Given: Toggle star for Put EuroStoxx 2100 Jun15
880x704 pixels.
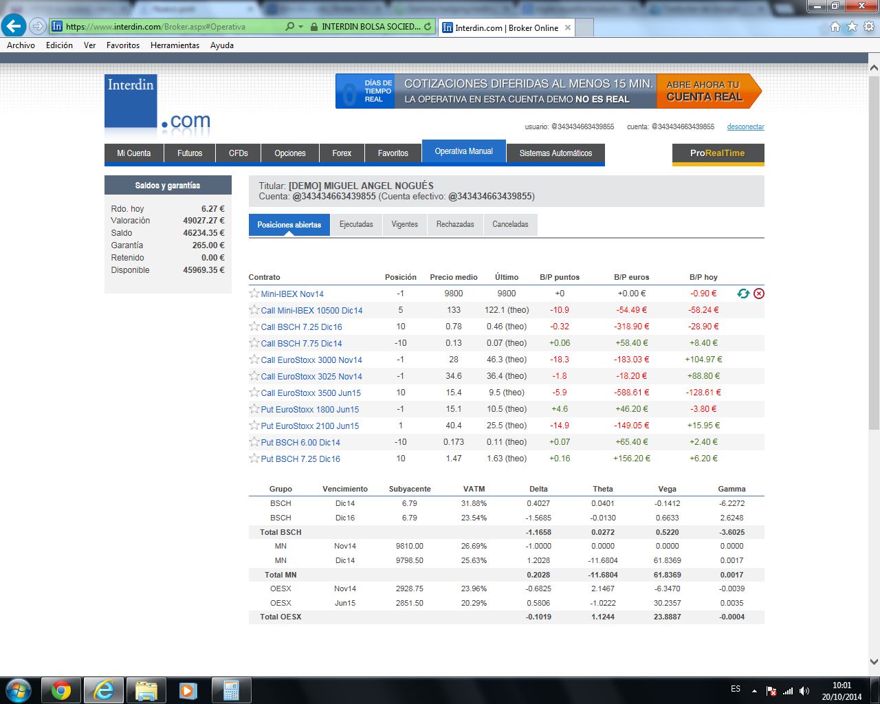Looking at the screenshot, I should 254,426.
